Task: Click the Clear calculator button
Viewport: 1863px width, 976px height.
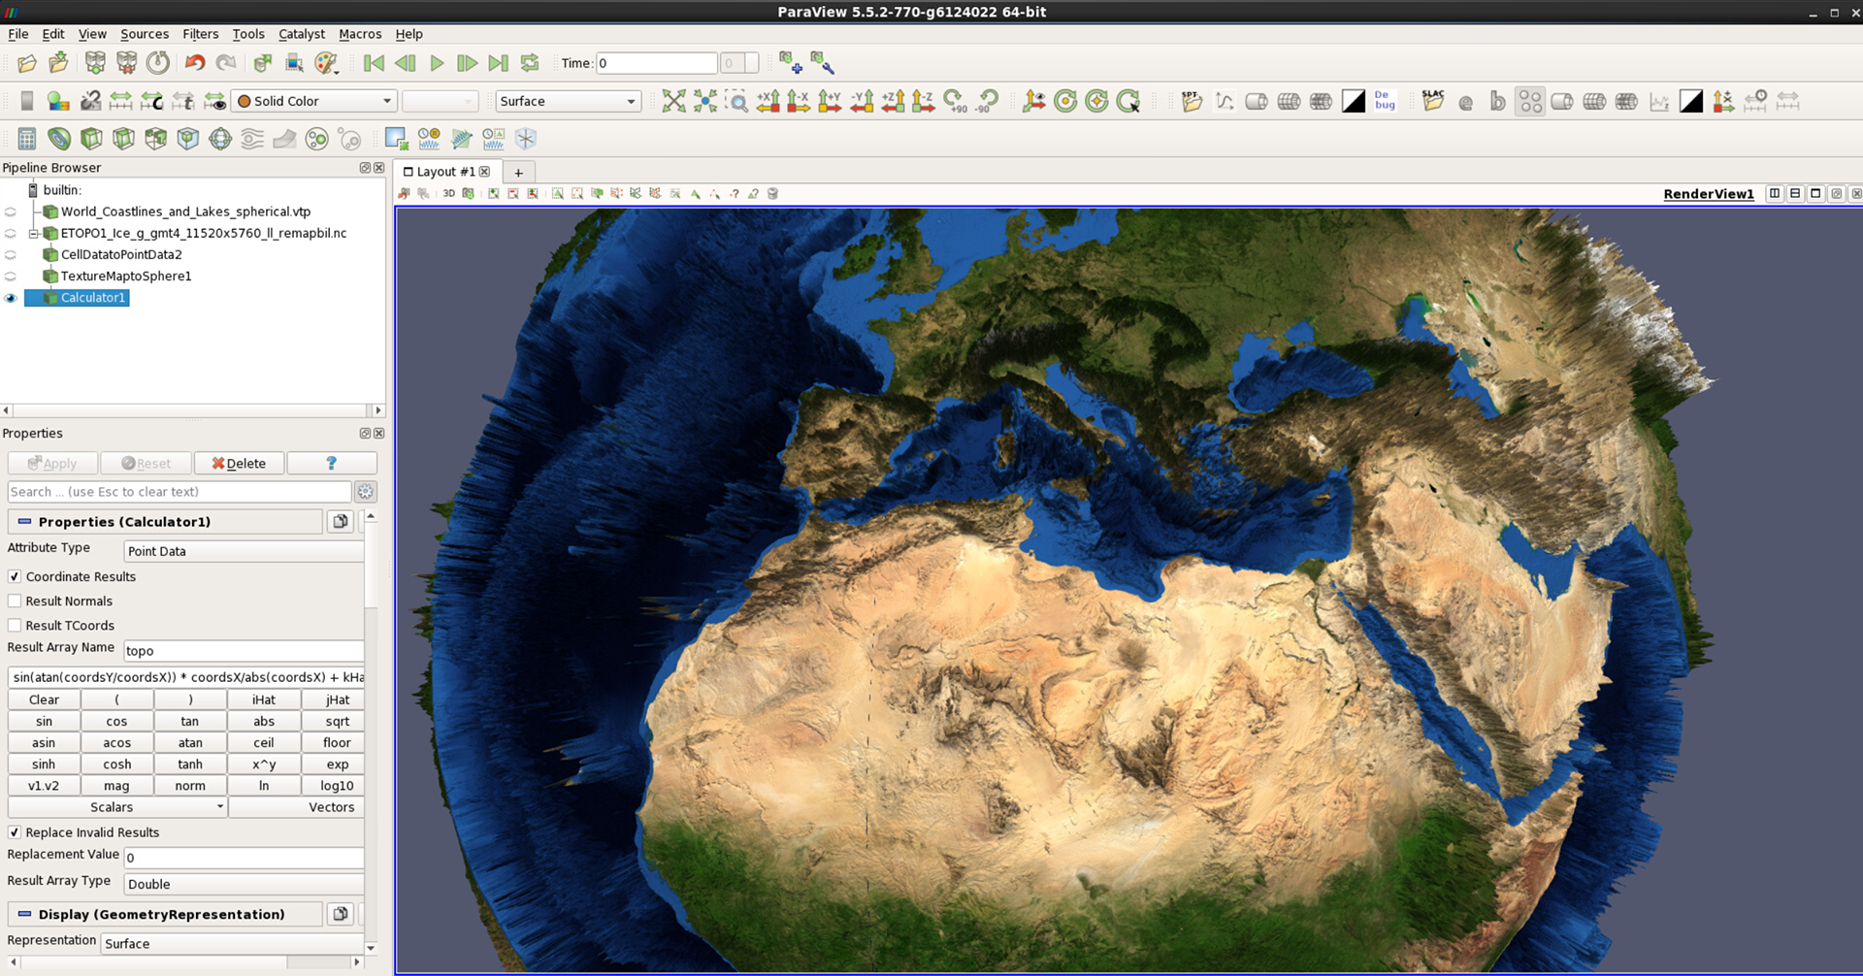Action: [x=44, y=699]
